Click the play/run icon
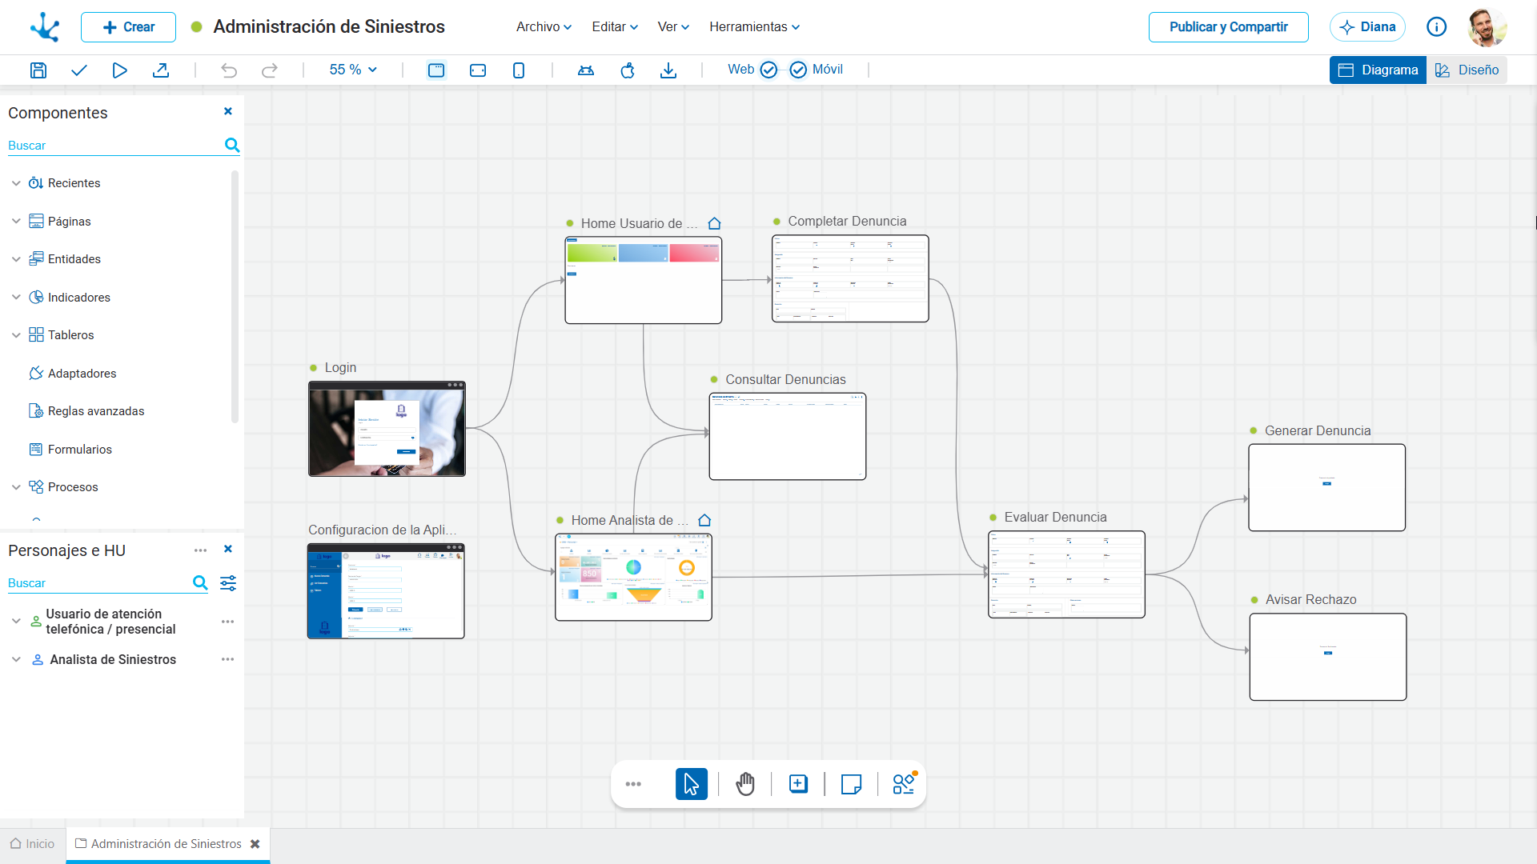 pos(119,70)
